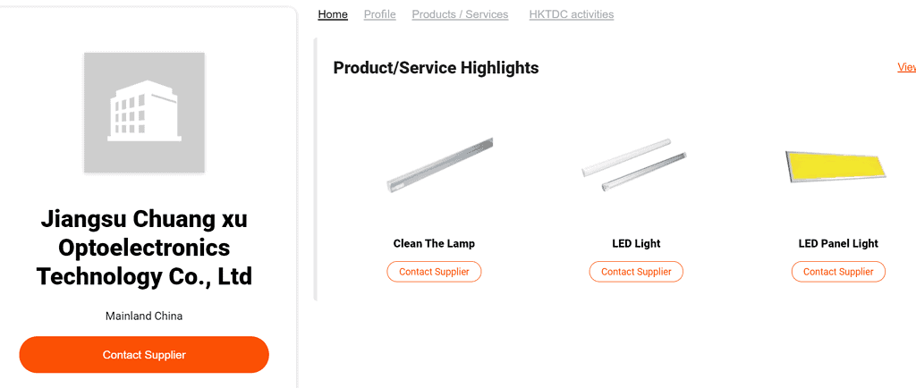The image size is (916, 388).
Task: Contact supplier for LED Light
Action: pyautogui.click(x=636, y=272)
